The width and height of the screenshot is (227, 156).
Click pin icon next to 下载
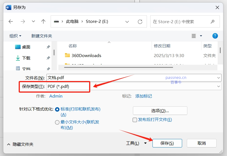point(48,58)
